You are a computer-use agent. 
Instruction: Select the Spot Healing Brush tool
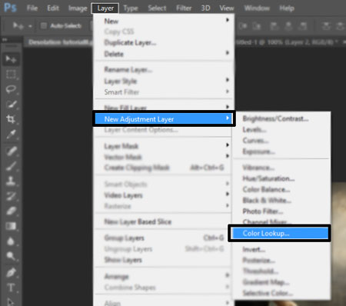coord(11,151)
